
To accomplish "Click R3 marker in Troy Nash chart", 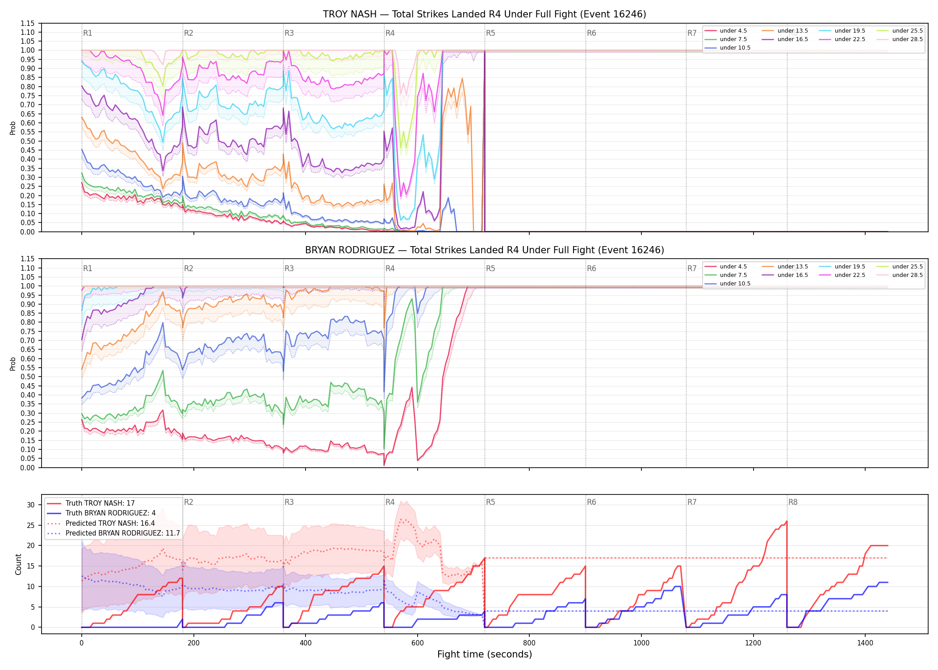I will click(289, 33).
